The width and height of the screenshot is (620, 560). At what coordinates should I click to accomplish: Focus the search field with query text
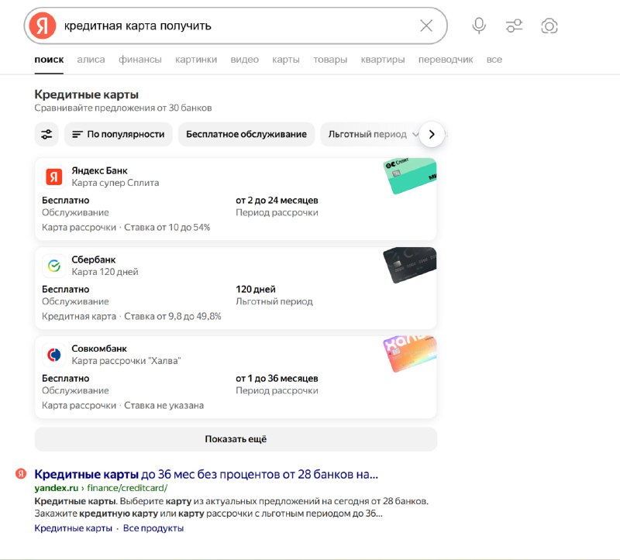(x=237, y=26)
